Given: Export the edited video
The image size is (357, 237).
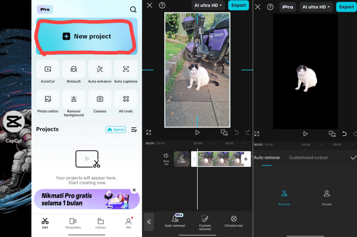Looking at the screenshot, I should pyautogui.click(x=238, y=5).
